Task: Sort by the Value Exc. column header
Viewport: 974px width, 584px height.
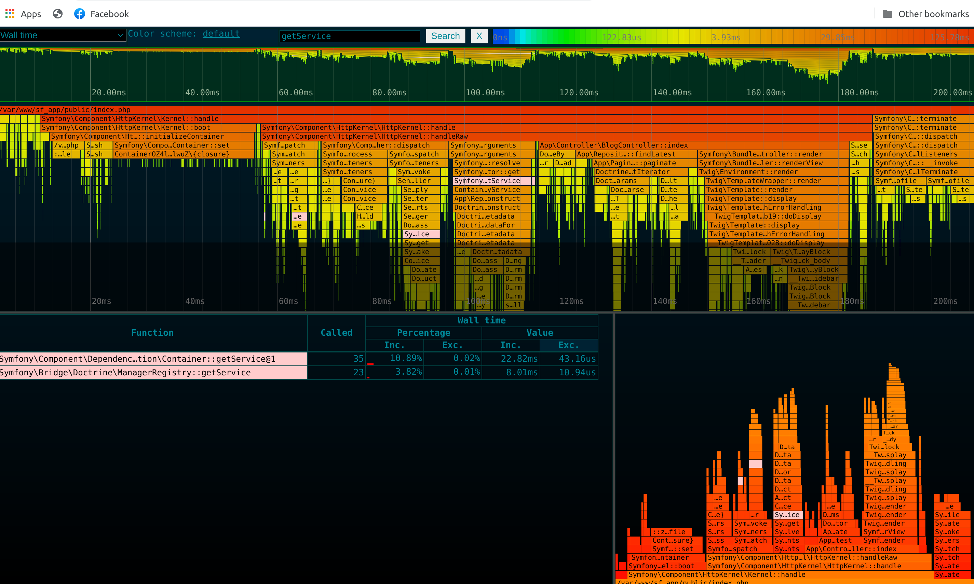Action: 568,345
